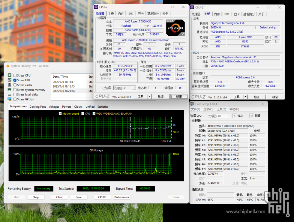Open the 文件(F) menu in Core Temp
The image size is (294, 222).
point(195,109)
